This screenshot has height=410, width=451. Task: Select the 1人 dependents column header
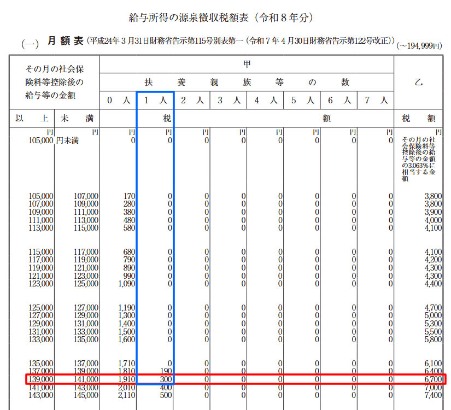(155, 101)
